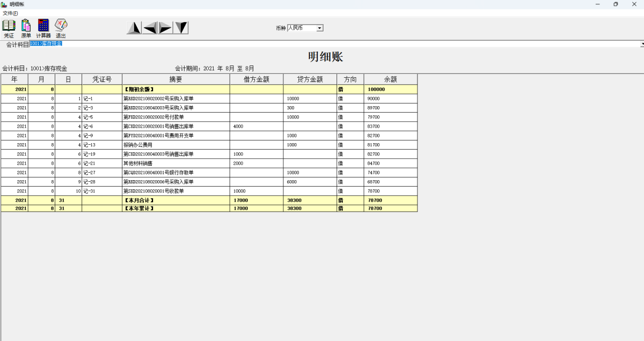This screenshot has width=644, height=341.
Task: Click the 余额 column header
Action: tap(390, 79)
